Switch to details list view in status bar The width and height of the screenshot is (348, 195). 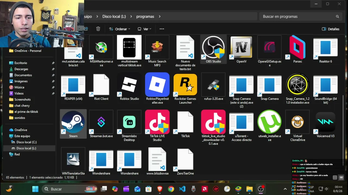coord(335,178)
